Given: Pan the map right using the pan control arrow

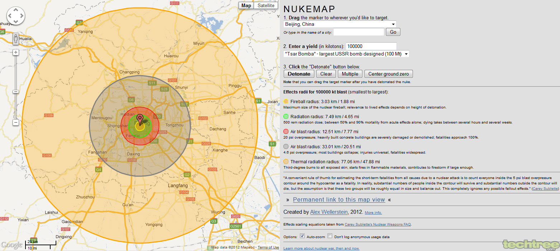Looking at the screenshot, I should point(22,16).
